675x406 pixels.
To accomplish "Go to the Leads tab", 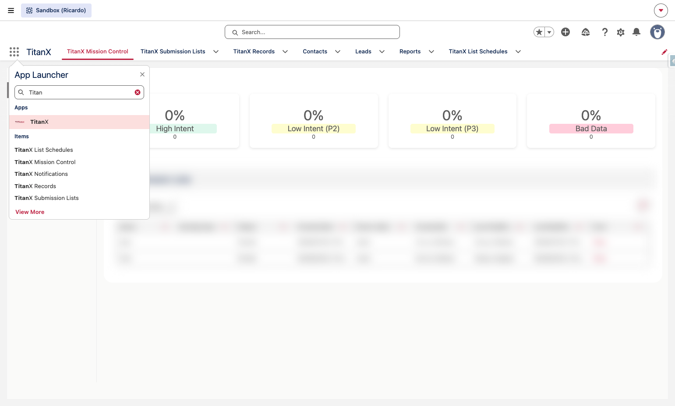I will tap(363, 52).
